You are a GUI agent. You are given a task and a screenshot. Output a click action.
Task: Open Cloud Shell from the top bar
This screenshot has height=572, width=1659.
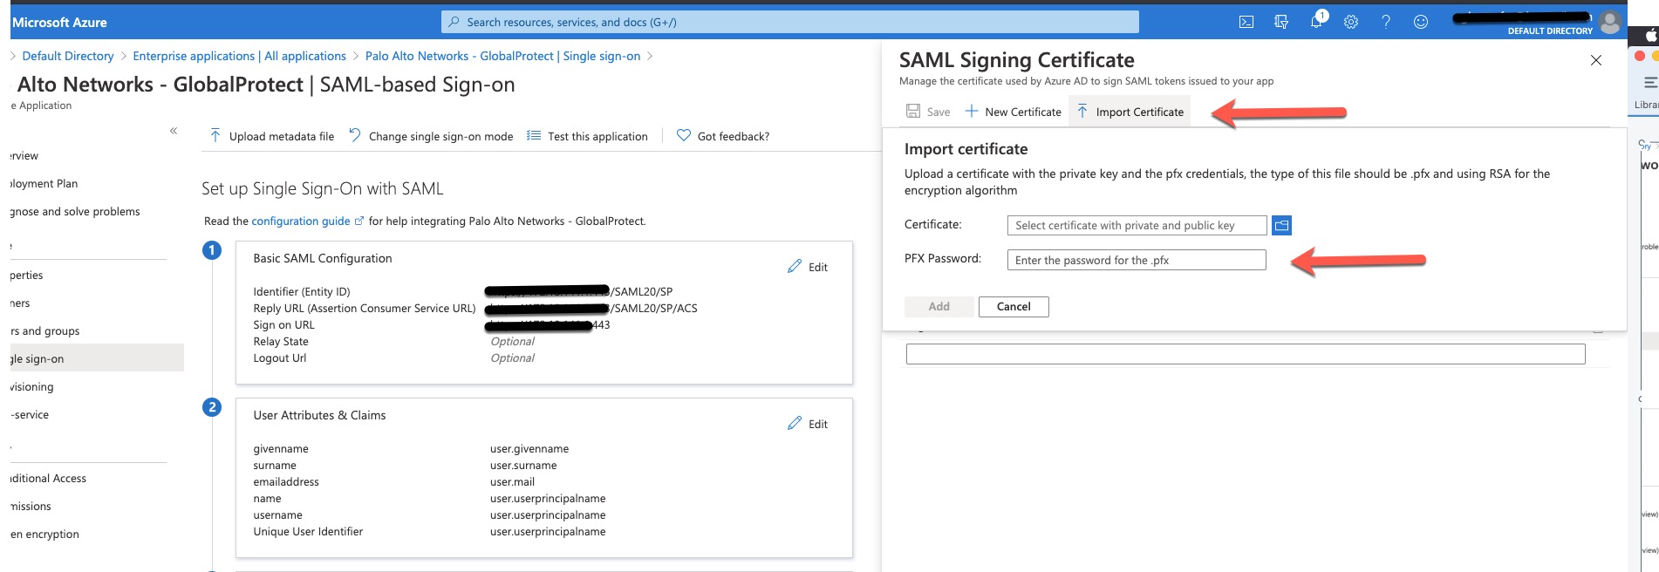1246,22
